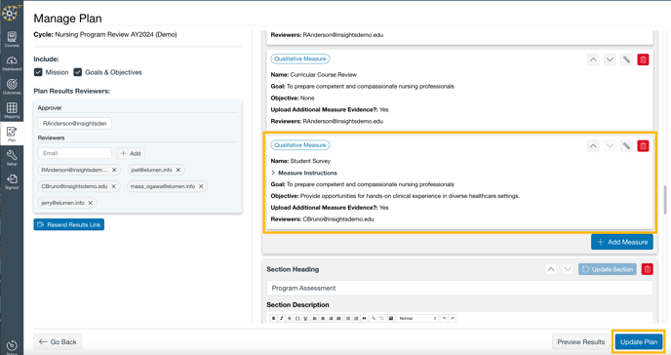Open the Normal text style dropdown

point(417,318)
